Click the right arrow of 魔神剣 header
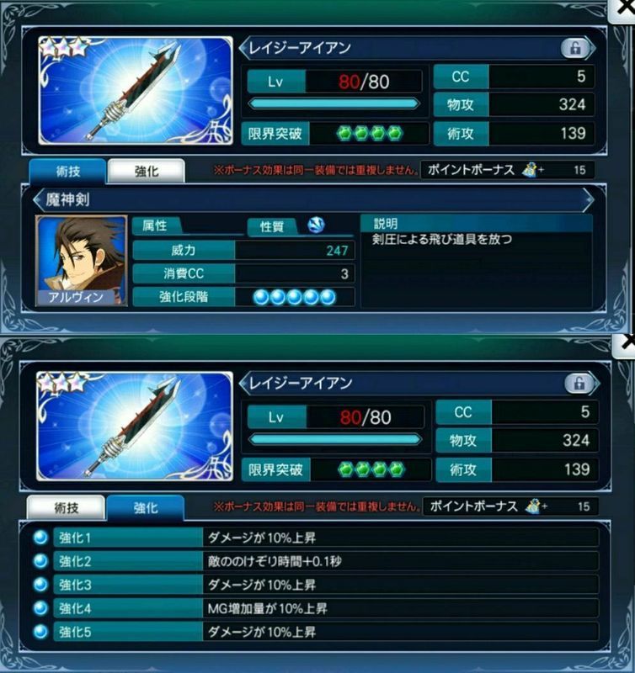The image size is (635, 673). pos(588,199)
